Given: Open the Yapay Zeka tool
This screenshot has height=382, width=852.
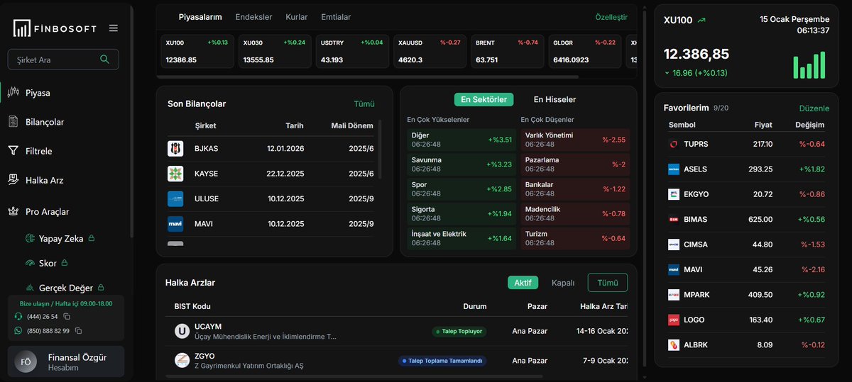Looking at the screenshot, I should tap(60, 239).
